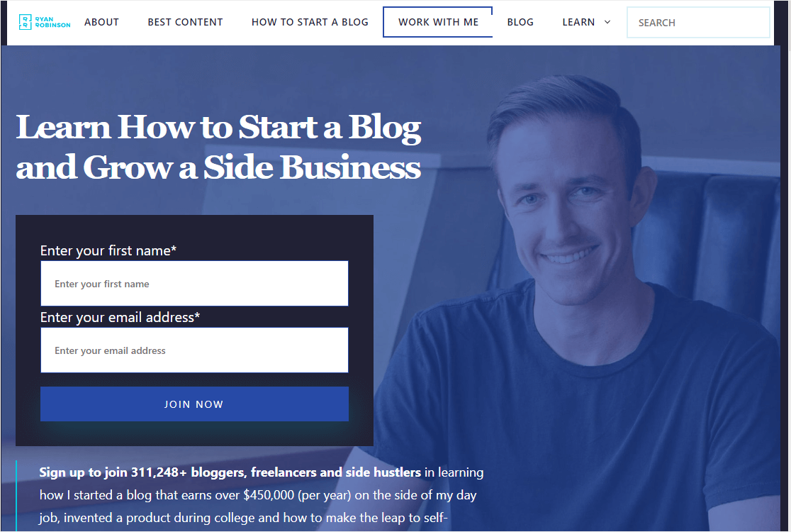
Task: Click the Work With Me button
Action: click(438, 22)
